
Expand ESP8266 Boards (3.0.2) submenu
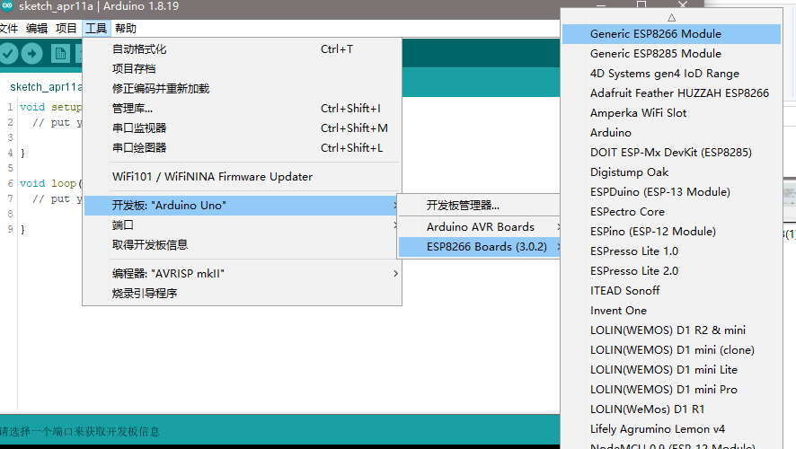point(479,247)
